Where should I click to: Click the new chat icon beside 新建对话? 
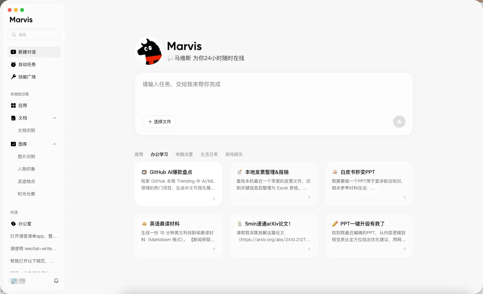coord(13,52)
